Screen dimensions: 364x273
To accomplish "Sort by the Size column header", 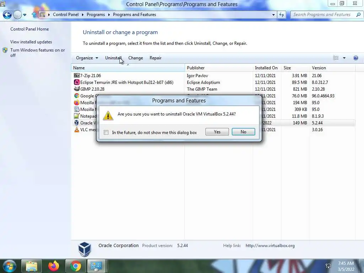I will click(295, 68).
